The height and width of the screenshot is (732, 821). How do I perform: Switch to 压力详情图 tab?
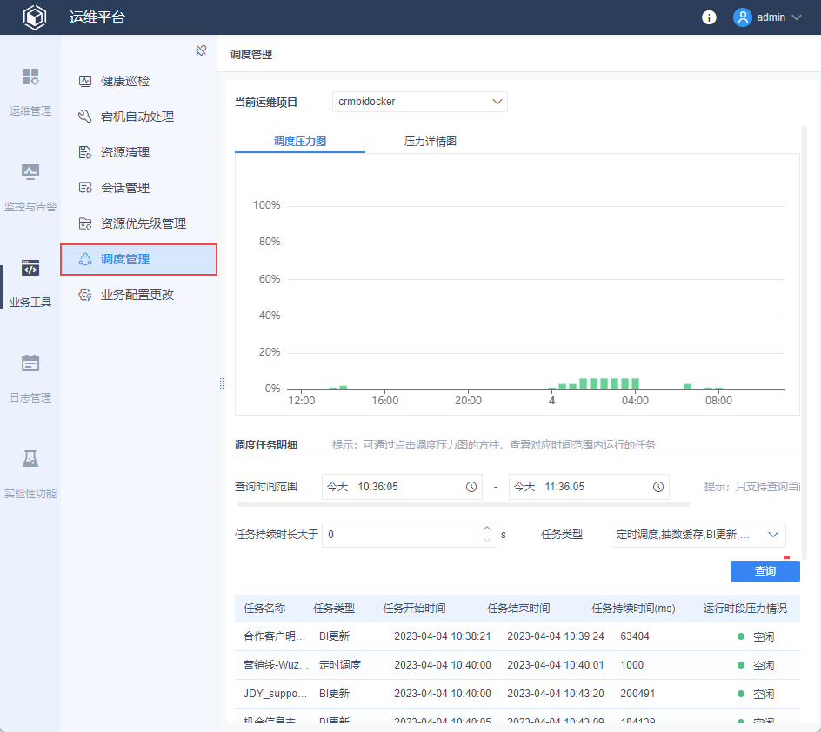(431, 141)
